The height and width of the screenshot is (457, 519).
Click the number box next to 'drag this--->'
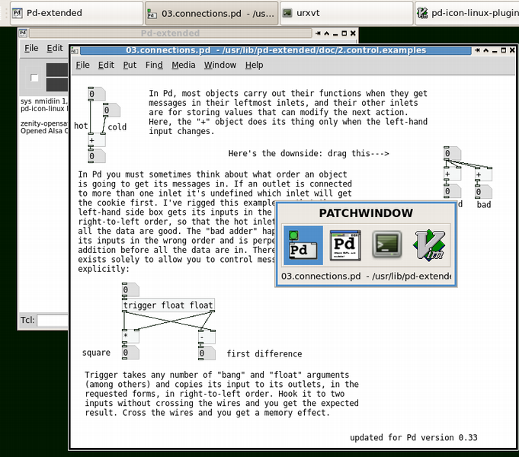point(452,154)
